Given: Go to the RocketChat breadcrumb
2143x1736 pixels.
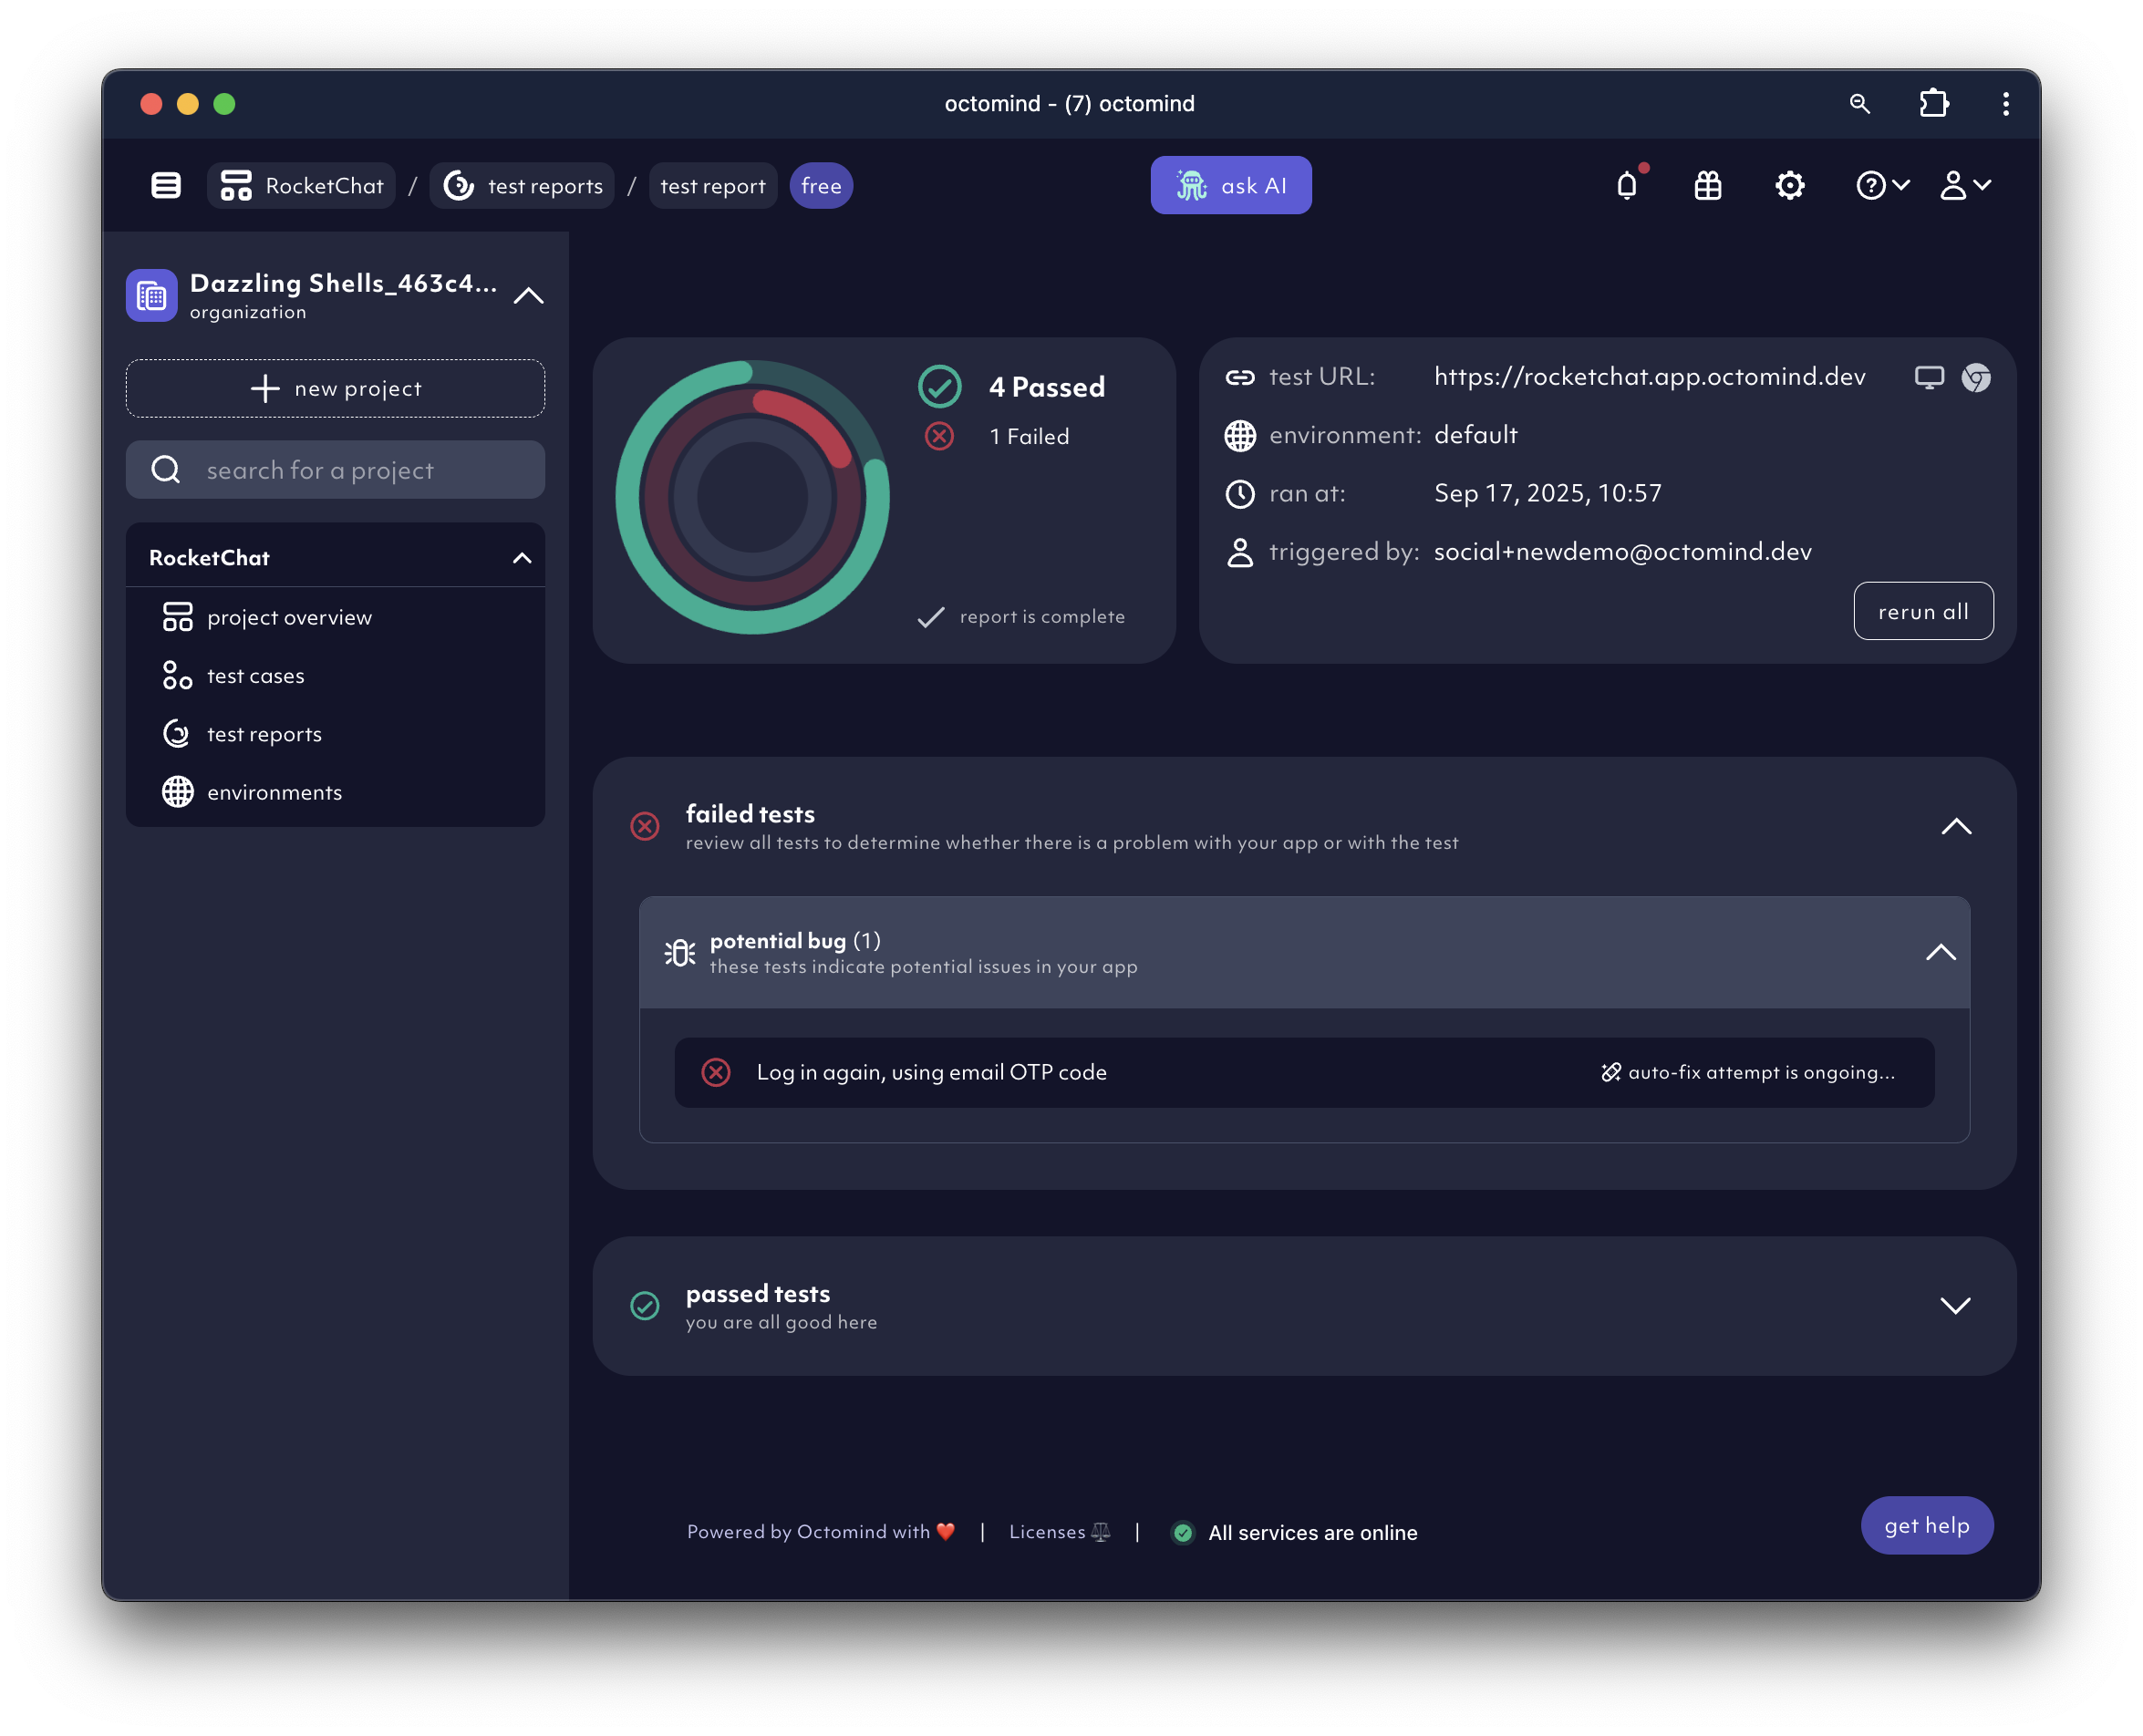Looking at the screenshot, I should (302, 186).
